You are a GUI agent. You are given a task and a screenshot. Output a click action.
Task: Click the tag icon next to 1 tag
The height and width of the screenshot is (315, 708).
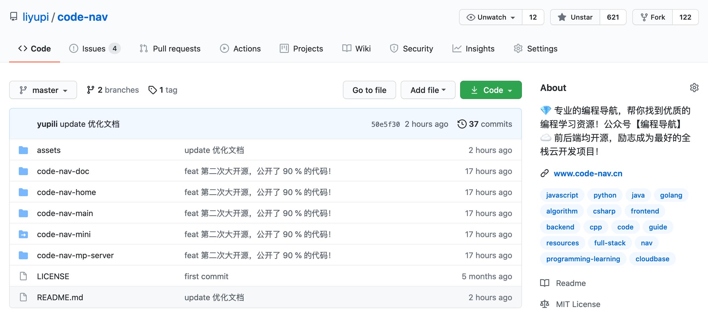click(153, 90)
